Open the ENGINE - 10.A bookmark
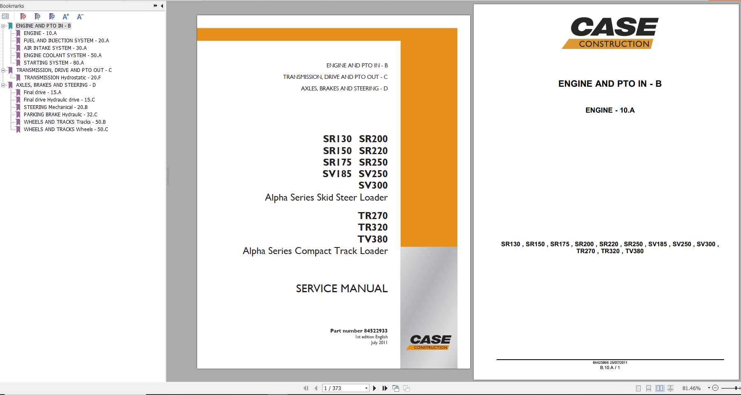 point(40,33)
